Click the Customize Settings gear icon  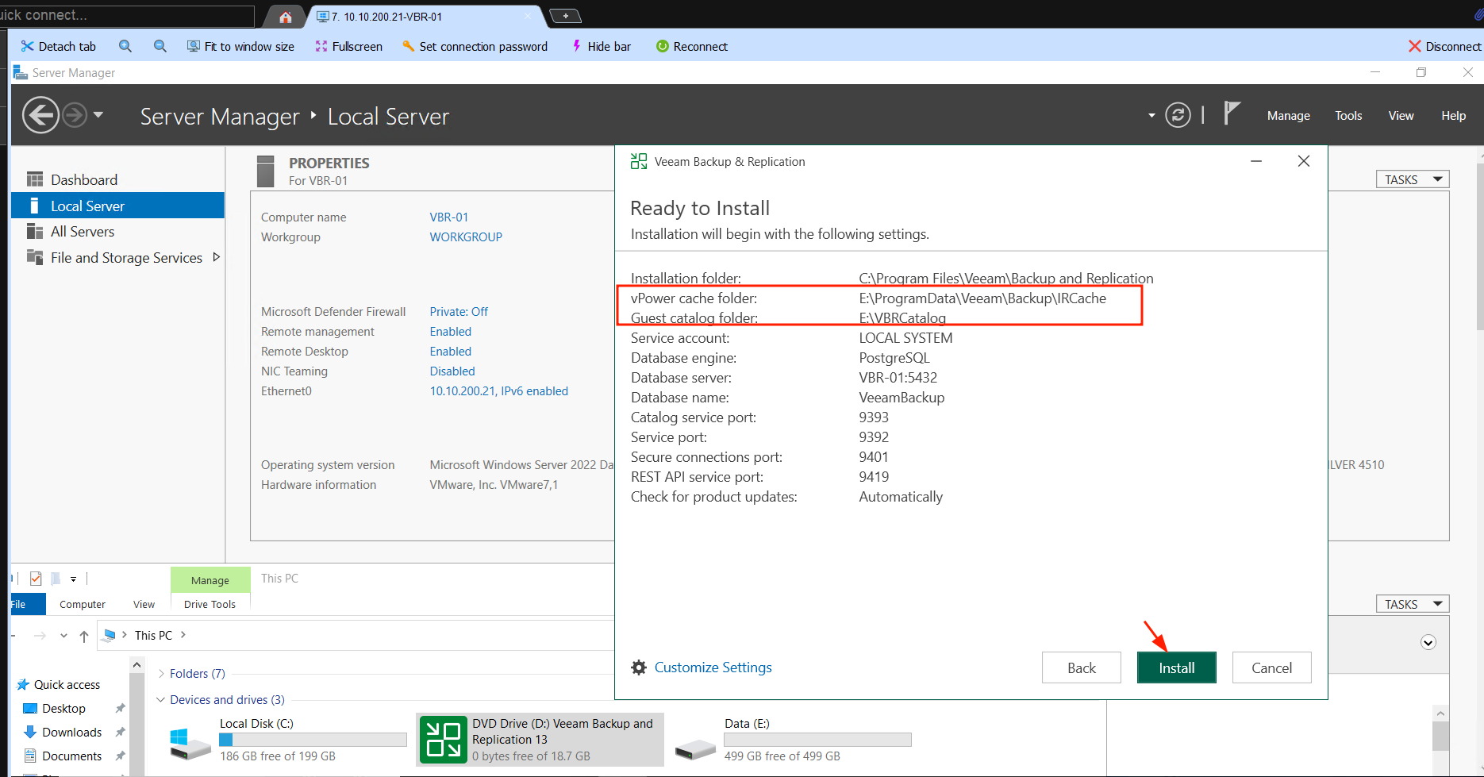[639, 667]
